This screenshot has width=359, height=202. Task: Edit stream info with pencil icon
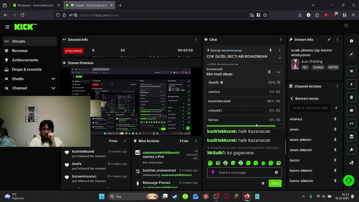(x=329, y=40)
